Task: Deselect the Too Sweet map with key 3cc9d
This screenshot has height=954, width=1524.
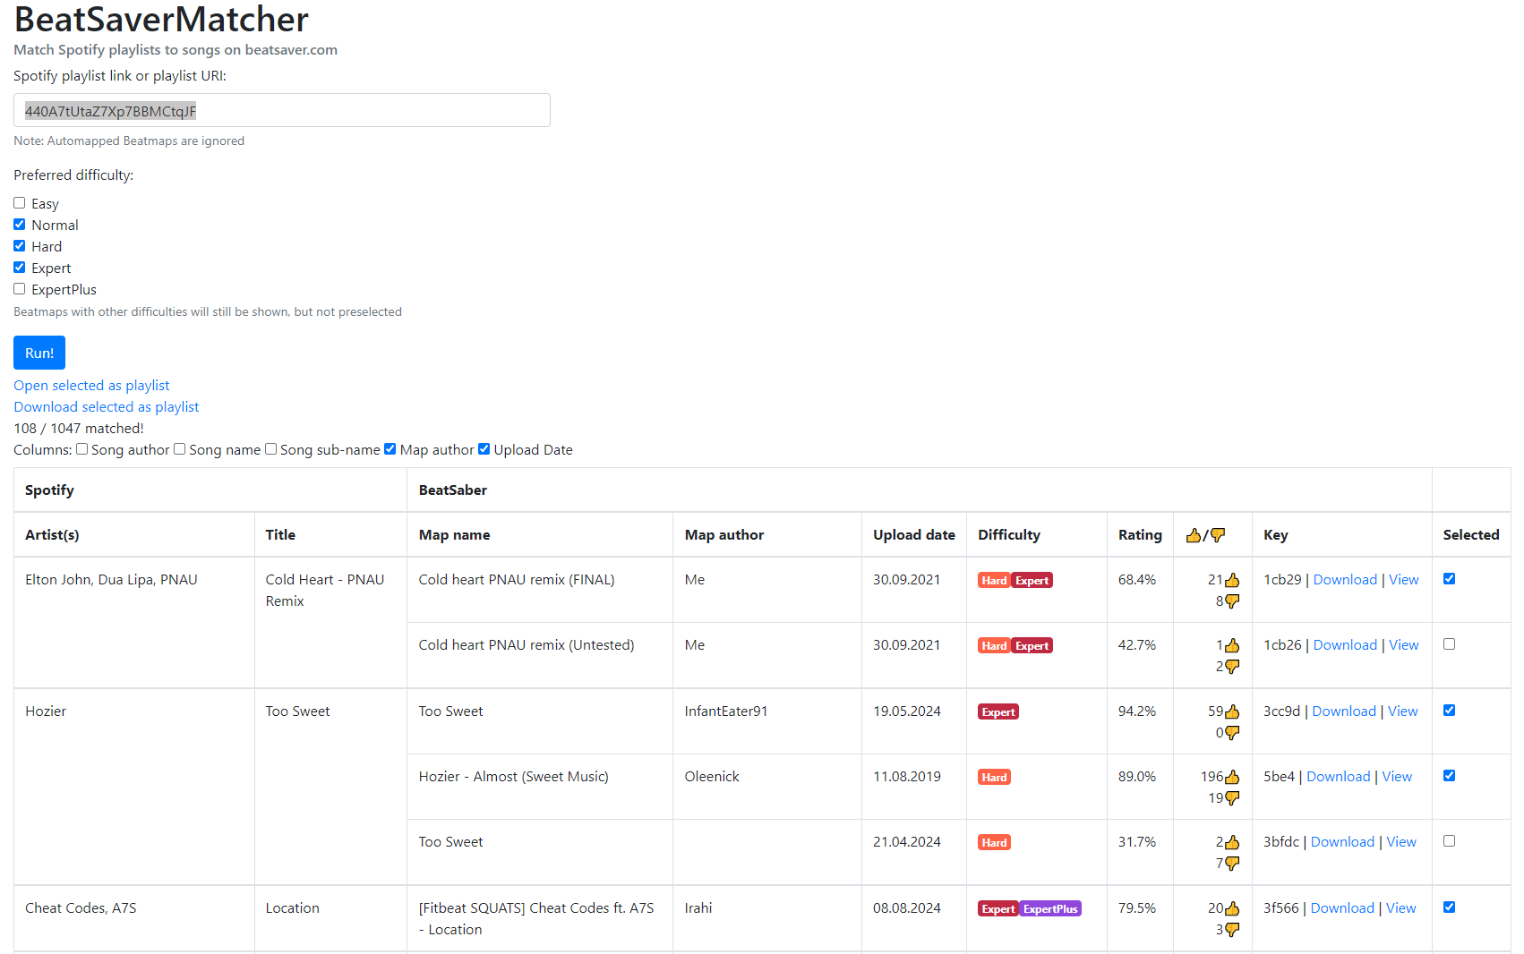Action: point(1449,711)
